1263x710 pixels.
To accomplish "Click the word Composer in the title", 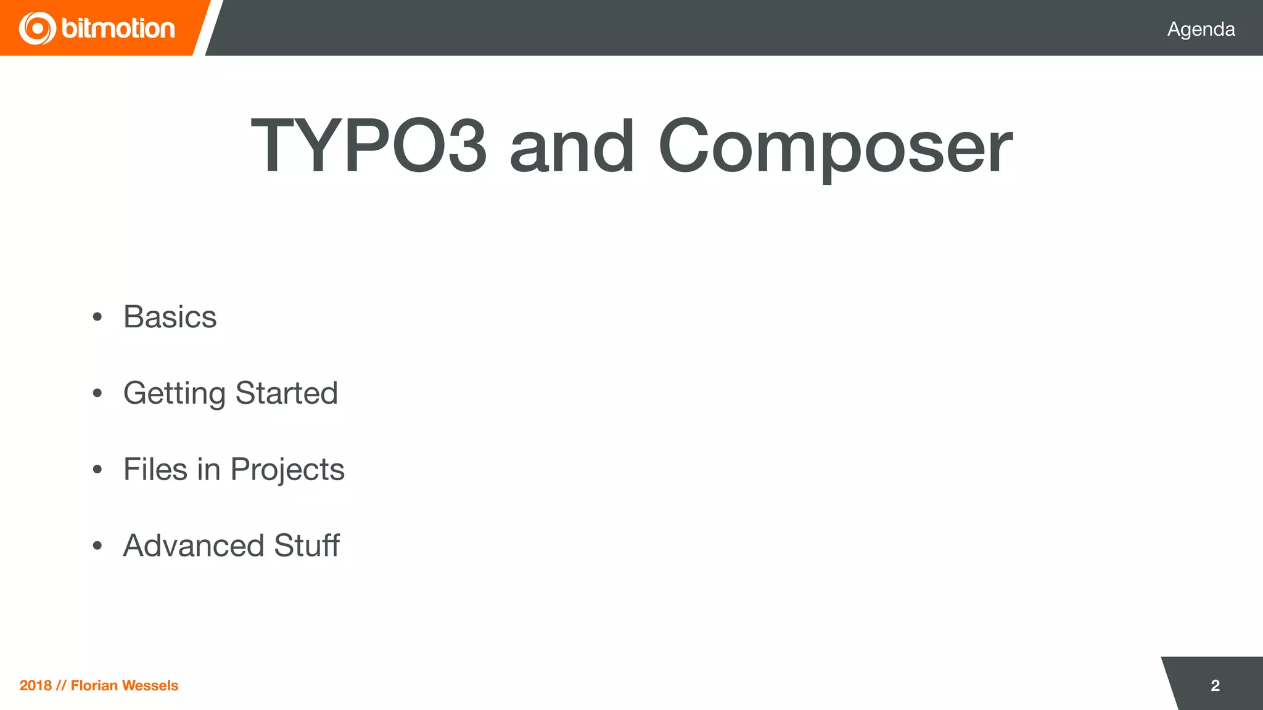I will [835, 147].
